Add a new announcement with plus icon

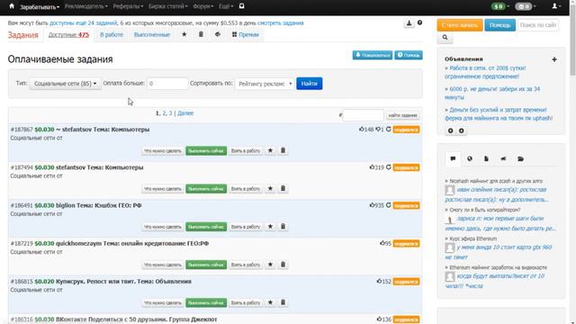point(554,59)
